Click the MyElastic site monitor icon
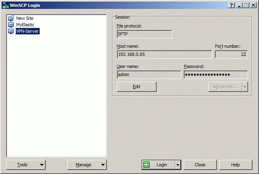The image size is (259, 174). pos(11,25)
